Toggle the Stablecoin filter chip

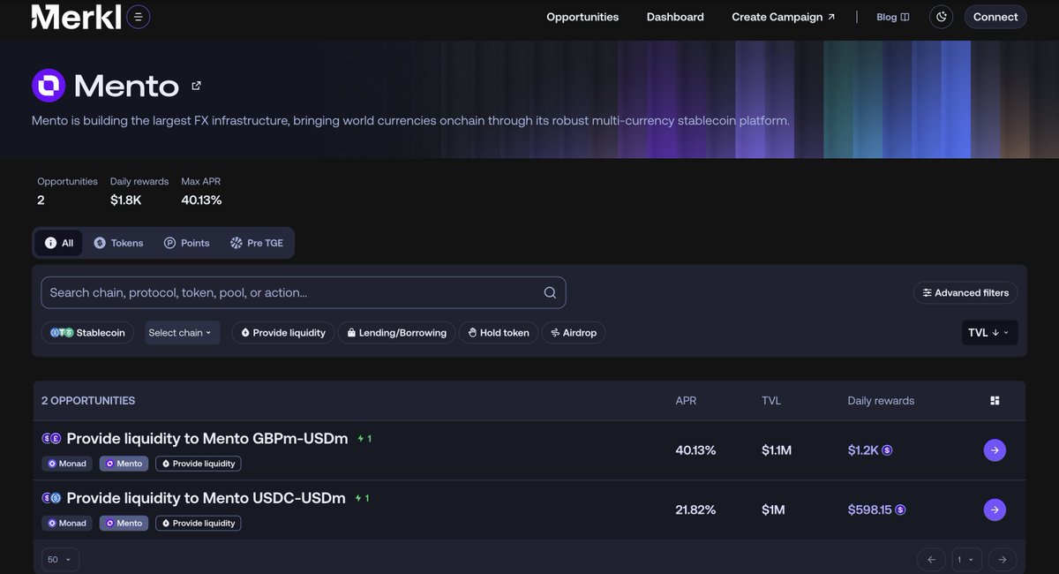[x=87, y=333]
